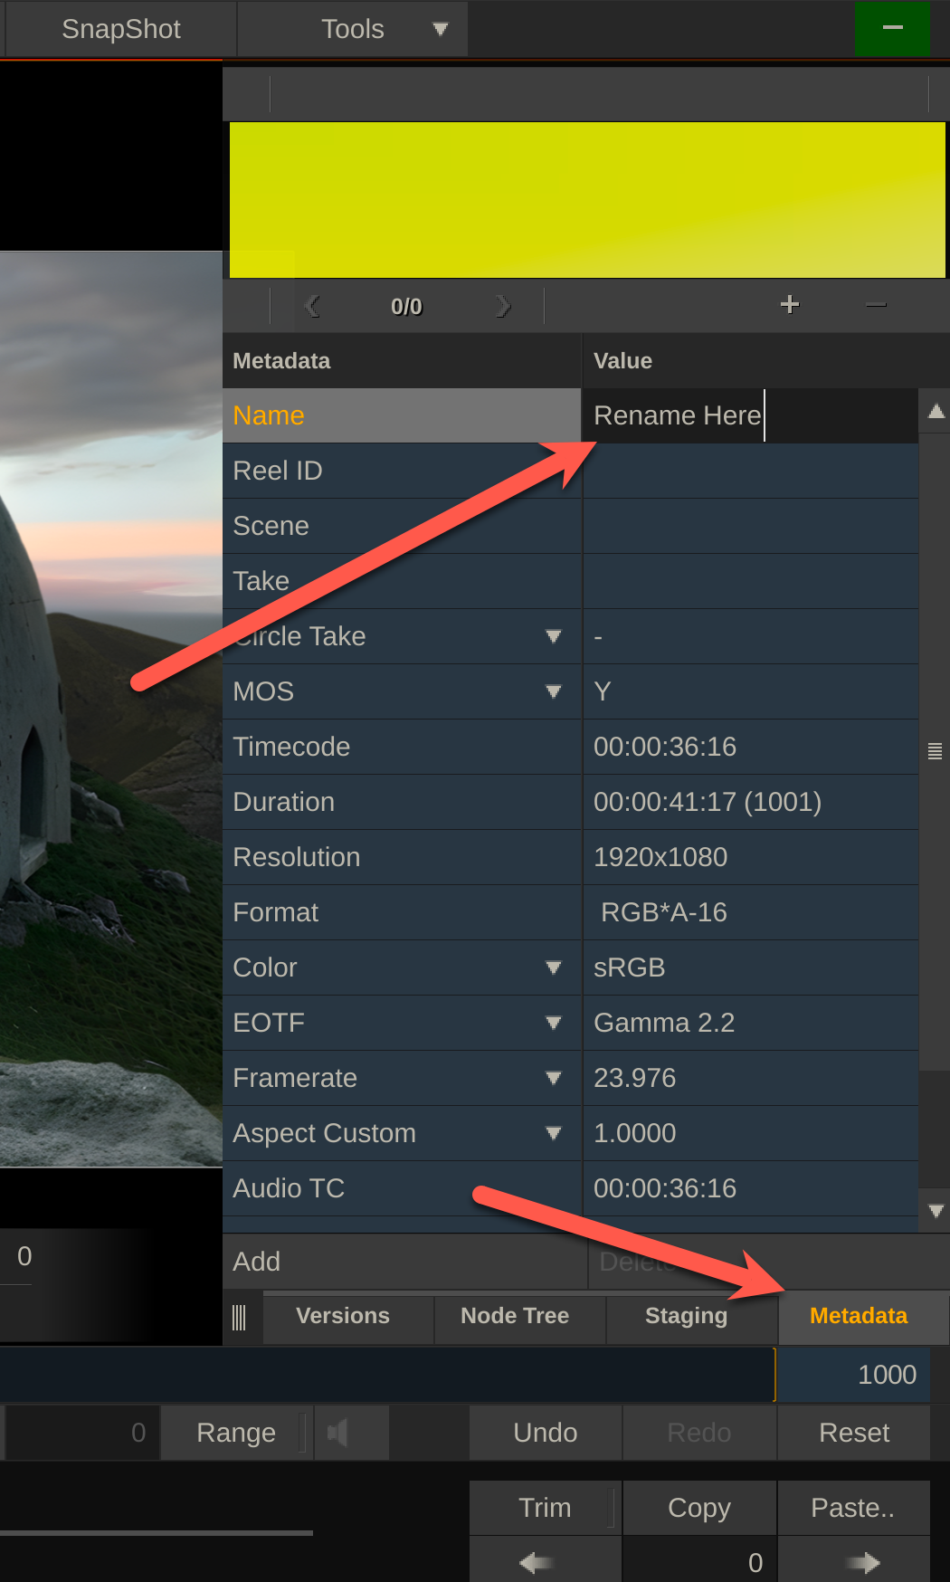Viewport: 950px width, 1582px height.
Task: Click the plus icon above the Metadata table
Action: click(x=789, y=305)
